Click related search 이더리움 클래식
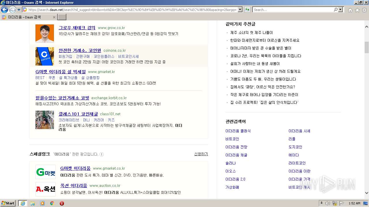The width and height of the screenshot is (369, 207). tap(238, 131)
